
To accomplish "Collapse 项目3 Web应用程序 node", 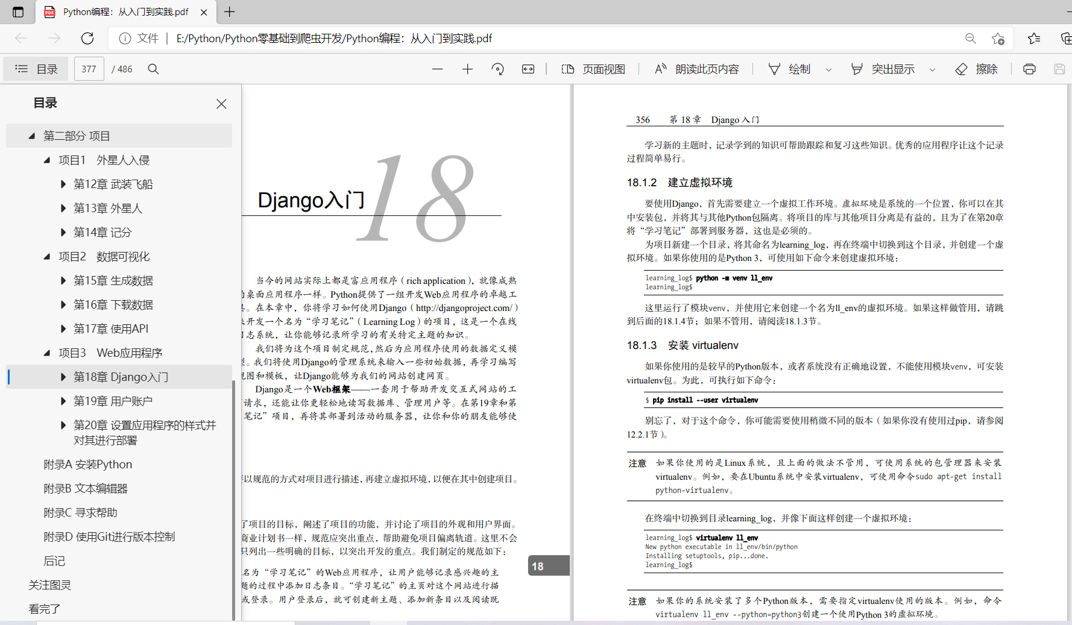I will click(x=47, y=353).
